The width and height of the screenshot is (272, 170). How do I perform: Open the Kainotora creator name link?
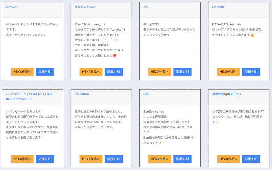[82, 94]
